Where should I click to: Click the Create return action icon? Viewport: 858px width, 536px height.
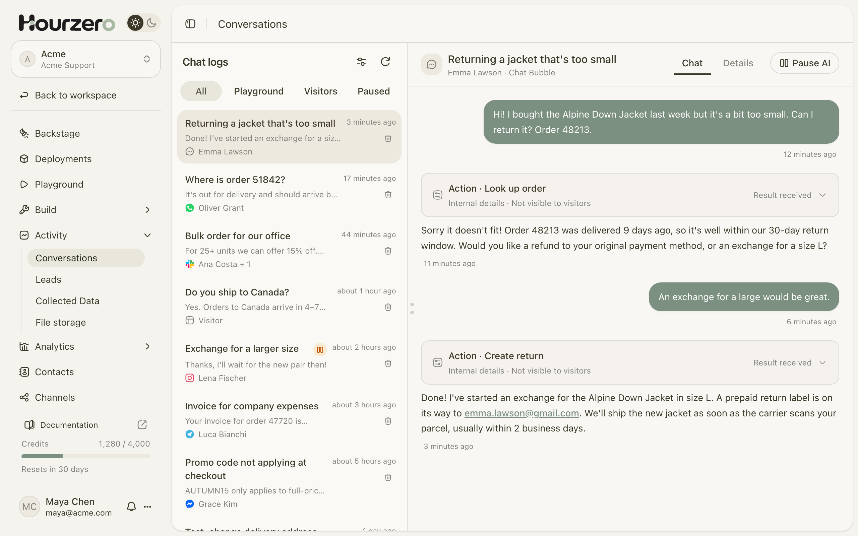pyautogui.click(x=437, y=363)
